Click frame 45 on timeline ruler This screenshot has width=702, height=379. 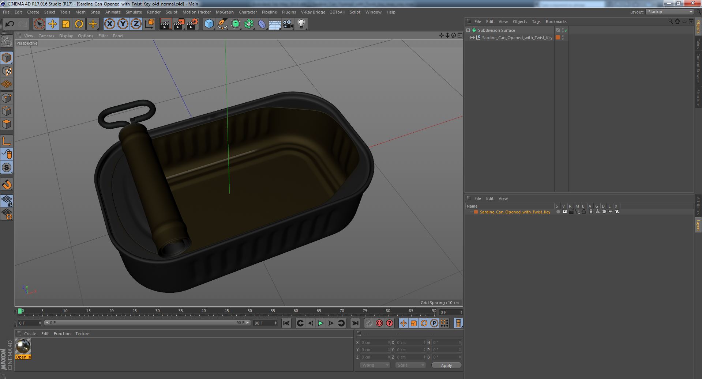point(227,311)
